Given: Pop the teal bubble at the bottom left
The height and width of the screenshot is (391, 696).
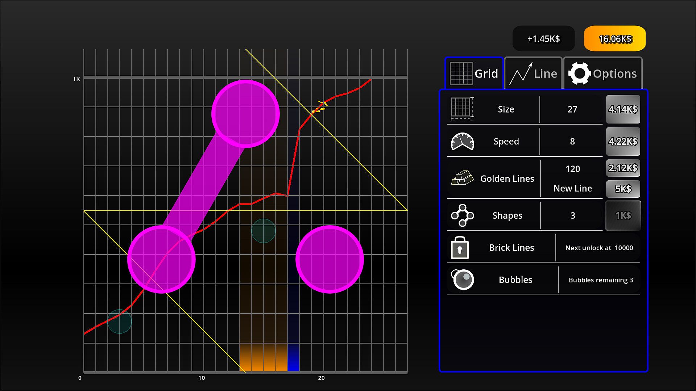Looking at the screenshot, I should tap(120, 321).
